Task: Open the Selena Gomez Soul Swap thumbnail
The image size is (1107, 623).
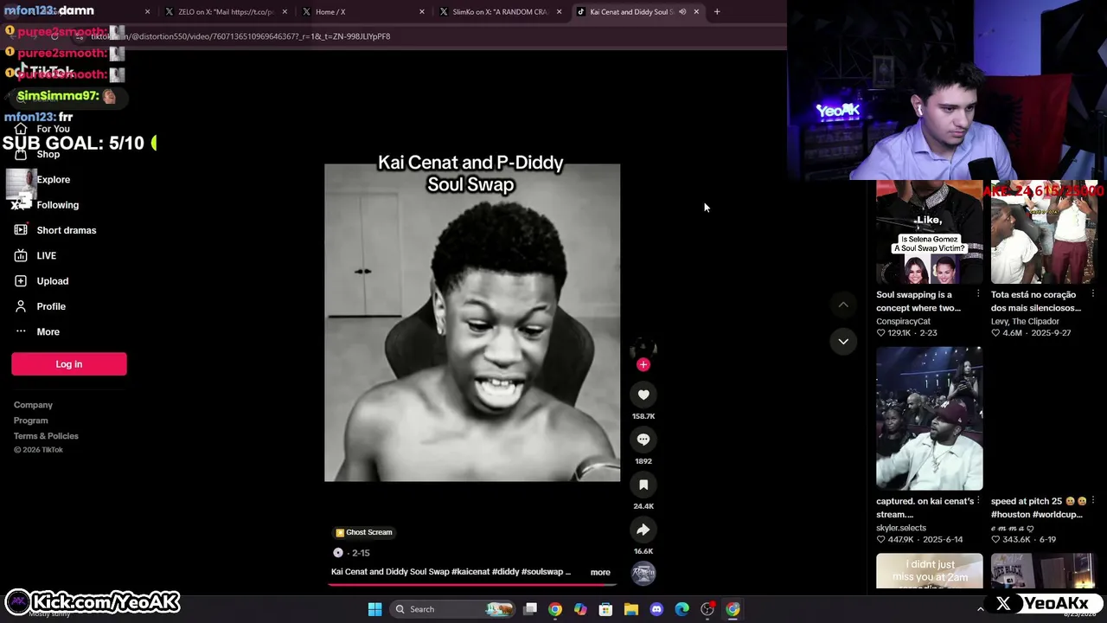Action: (930, 232)
